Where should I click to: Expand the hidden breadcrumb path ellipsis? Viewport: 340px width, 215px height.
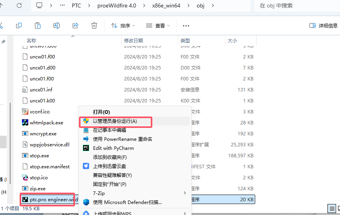pos(62,5)
